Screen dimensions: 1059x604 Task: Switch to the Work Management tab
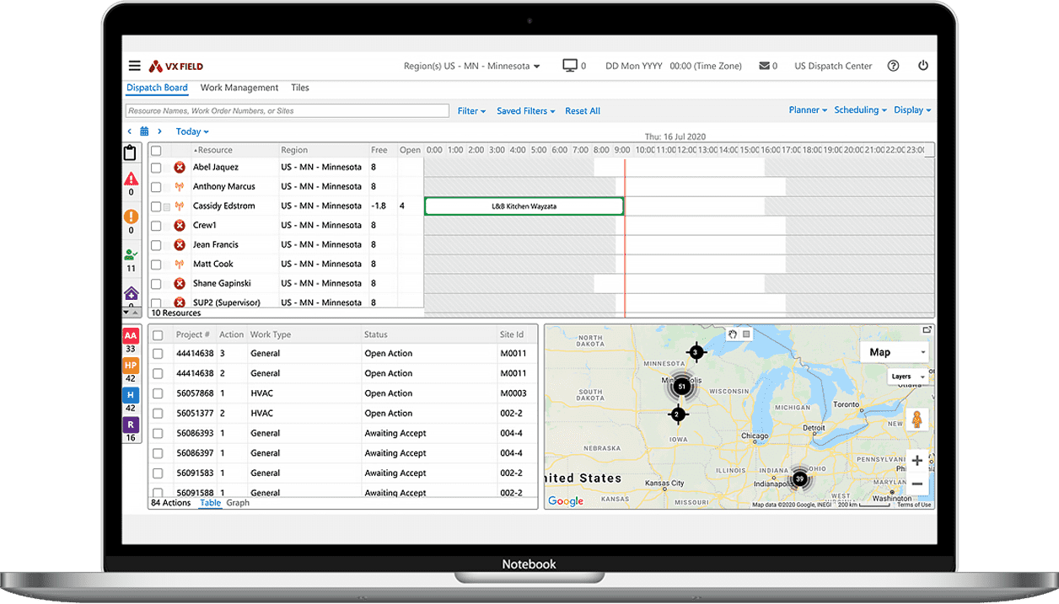coord(239,88)
